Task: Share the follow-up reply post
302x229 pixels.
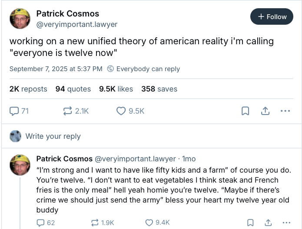Action: (x=267, y=222)
